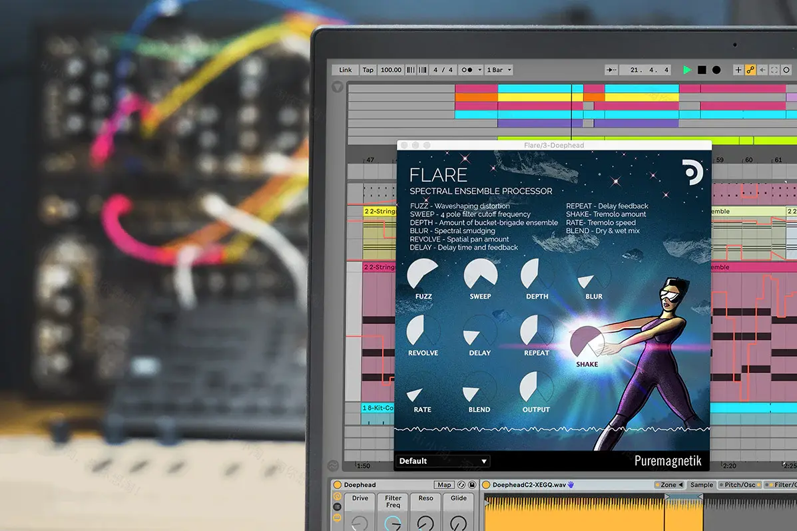Arm the global Record button

pyautogui.click(x=718, y=69)
